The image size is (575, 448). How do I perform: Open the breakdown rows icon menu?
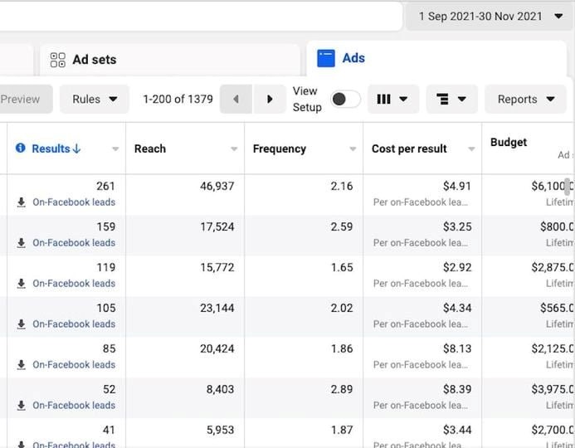451,100
